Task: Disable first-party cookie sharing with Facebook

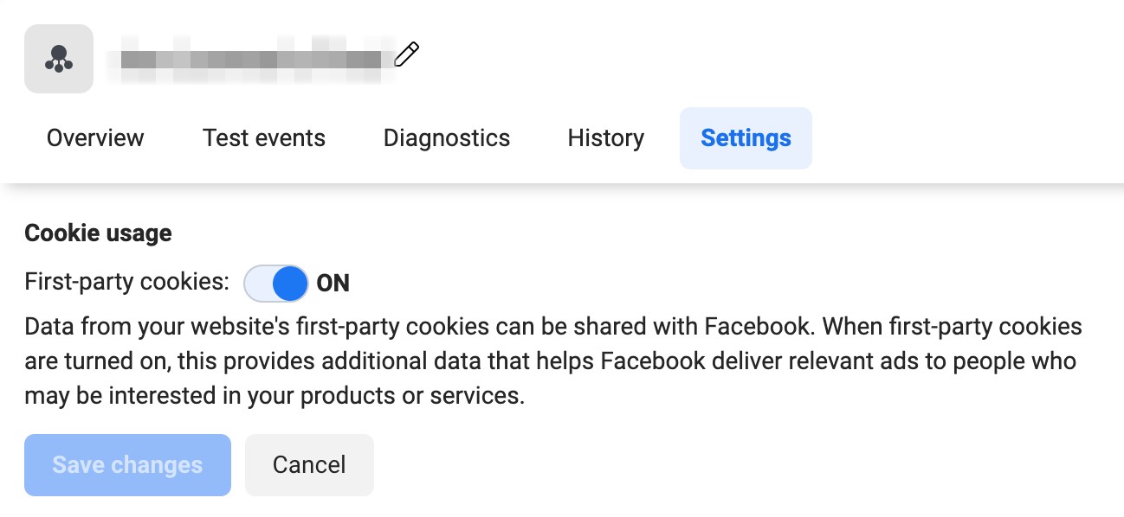Action: (x=275, y=283)
